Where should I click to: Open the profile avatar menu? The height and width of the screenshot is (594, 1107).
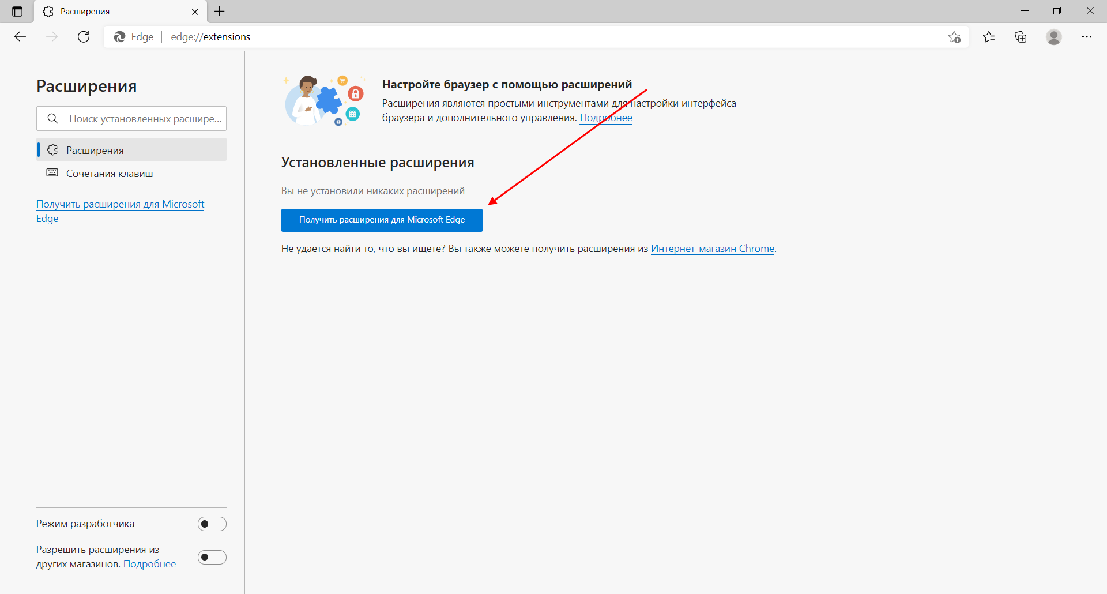pyautogui.click(x=1054, y=37)
